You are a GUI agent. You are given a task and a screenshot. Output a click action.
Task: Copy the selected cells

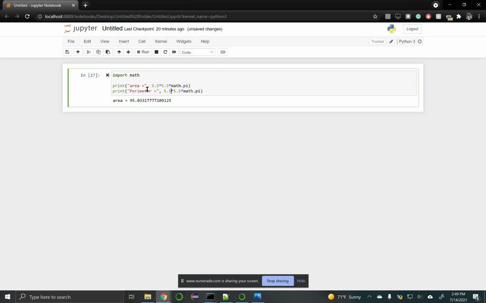(x=98, y=52)
